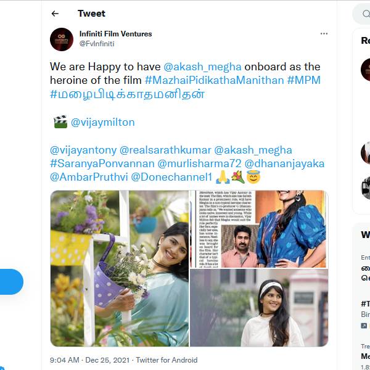Screen dimensions: 370x370
Task: Open the #MazhaiPidikathaManithan hashtag
Action: (x=214, y=81)
